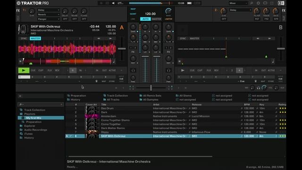Toggle Deck A metronome tick note icon
This screenshot has height=170, width=302.
(x=114, y=61)
